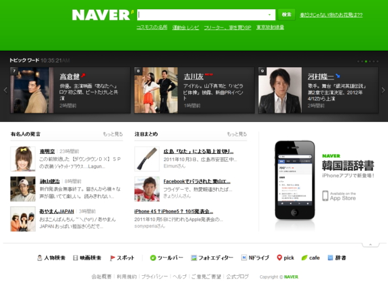Show next topic words with right arrow
This screenshot has width=388, height=283.
pos(383,90)
